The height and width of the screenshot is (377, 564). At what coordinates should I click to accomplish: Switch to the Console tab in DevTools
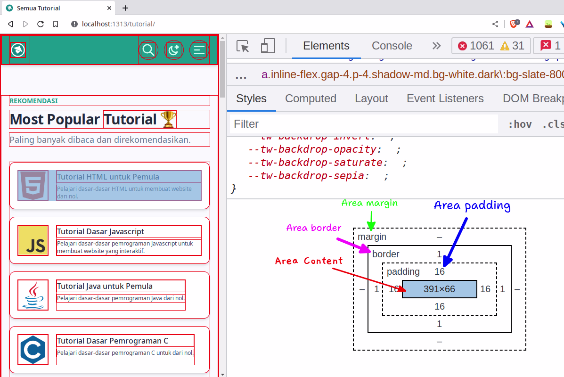tap(392, 46)
